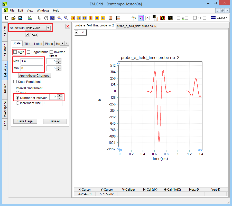232x206 pixels.
Task: Click the Save floppy disk icon
Action: click(x=20, y=18)
